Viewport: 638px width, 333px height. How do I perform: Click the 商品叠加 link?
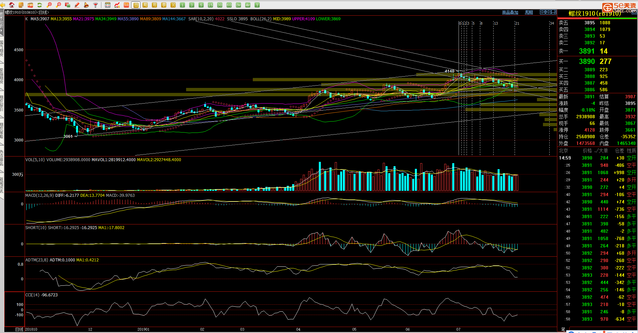point(510,12)
